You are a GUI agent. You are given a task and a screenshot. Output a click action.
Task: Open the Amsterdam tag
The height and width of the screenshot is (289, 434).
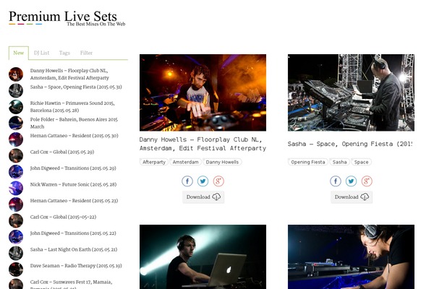[x=185, y=162]
